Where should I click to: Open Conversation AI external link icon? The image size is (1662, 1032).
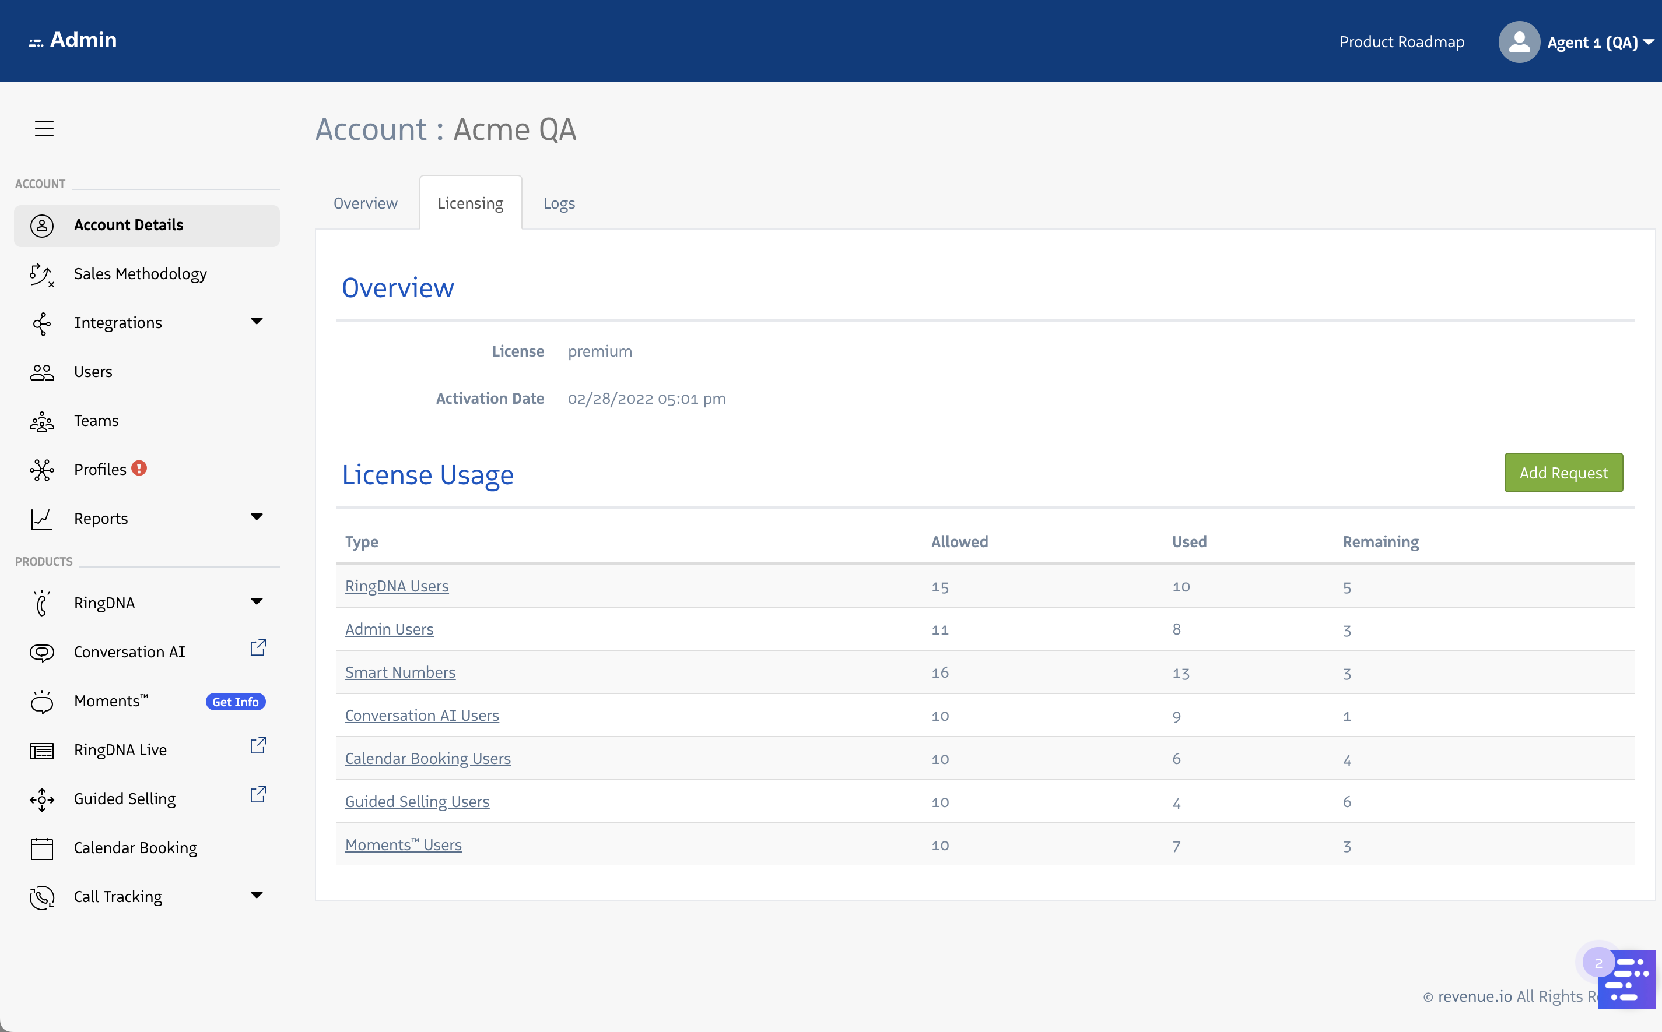pos(257,648)
